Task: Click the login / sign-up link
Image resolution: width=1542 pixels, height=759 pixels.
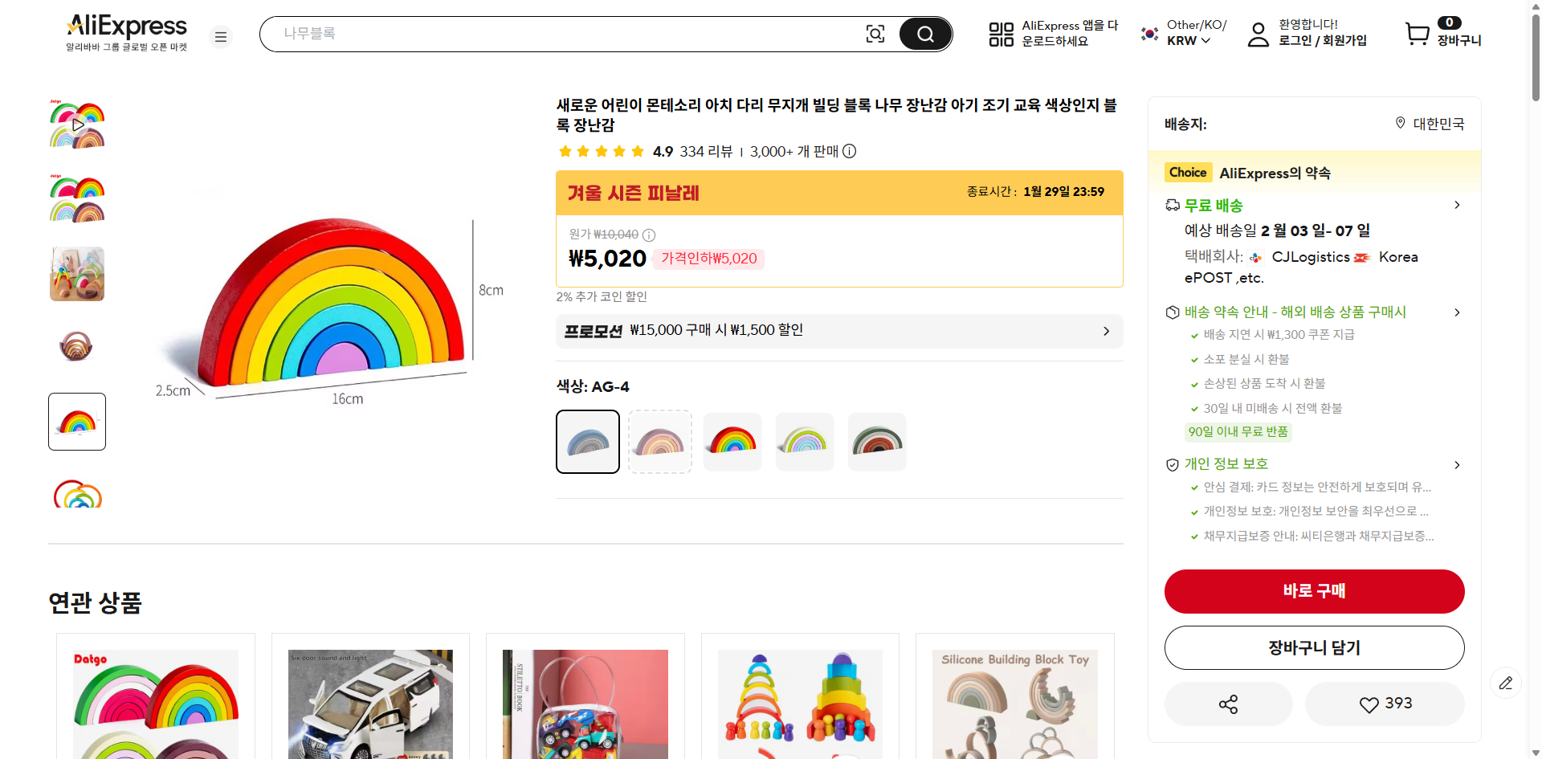Action: click(x=1322, y=40)
